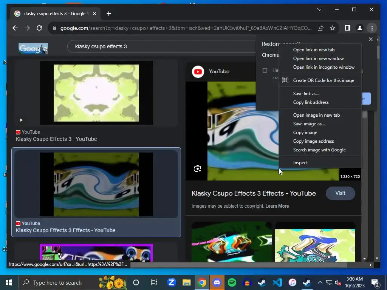Open Task View on the taskbar
The height and width of the screenshot is (290, 387).
pyautogui.click(x=154, y=282)
